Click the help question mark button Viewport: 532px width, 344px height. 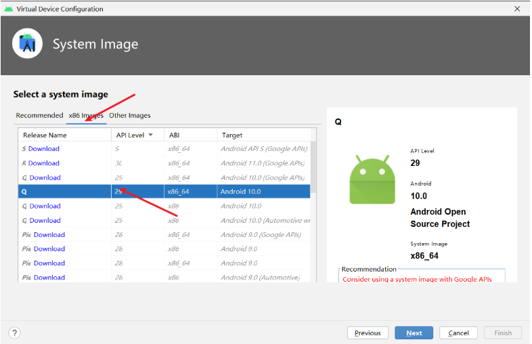(15, 332)
